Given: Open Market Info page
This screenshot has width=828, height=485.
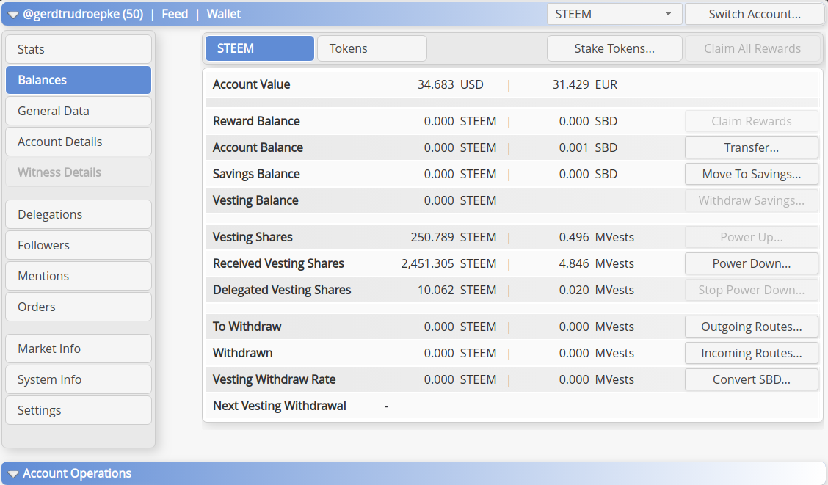Looking at the screenshot, I should 79,349.
